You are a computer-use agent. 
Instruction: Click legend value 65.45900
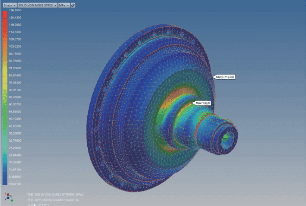pyautogui.click(x=15, y=97)
